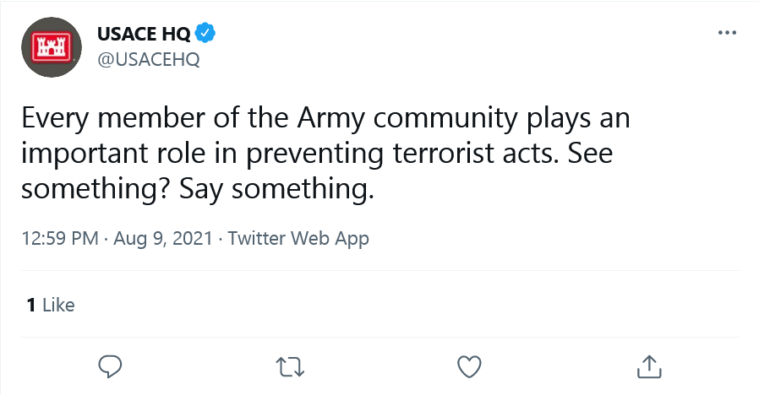Click the Aug 9, 2021 date
The width and height of the screenshot is (759, 395).
(163, 238)
